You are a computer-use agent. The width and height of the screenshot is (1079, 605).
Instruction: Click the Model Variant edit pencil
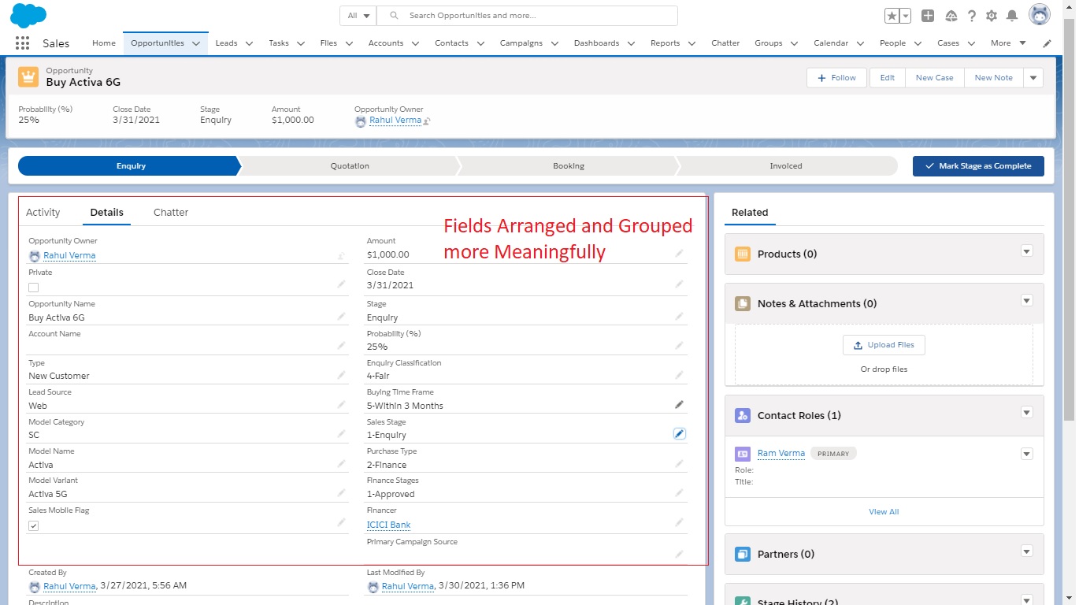(x=341, y=493)
